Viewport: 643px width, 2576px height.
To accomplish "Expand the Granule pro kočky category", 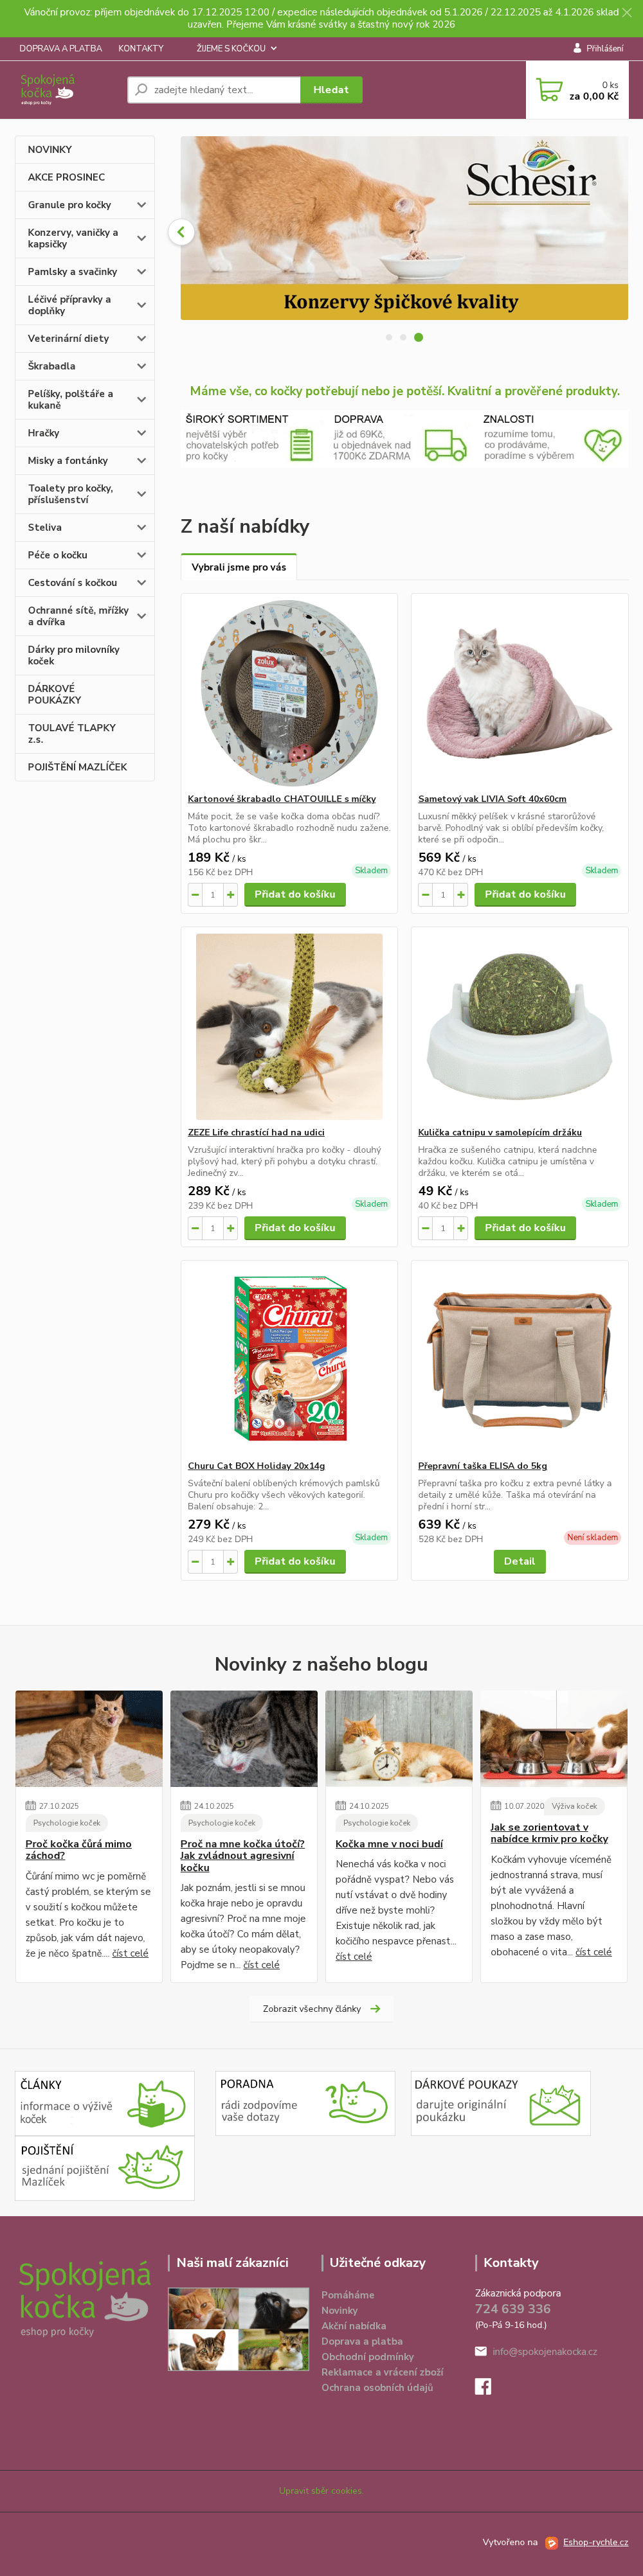I will pos(141,205).
